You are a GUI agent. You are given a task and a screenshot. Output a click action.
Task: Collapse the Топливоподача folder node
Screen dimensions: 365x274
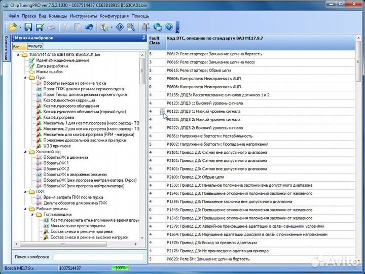coord(31,214)
